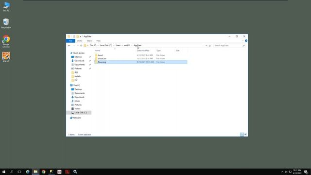311x175 pixels.
Task: Expand chevron after Users in breadcrumb
Action: [x=122, y=45]
